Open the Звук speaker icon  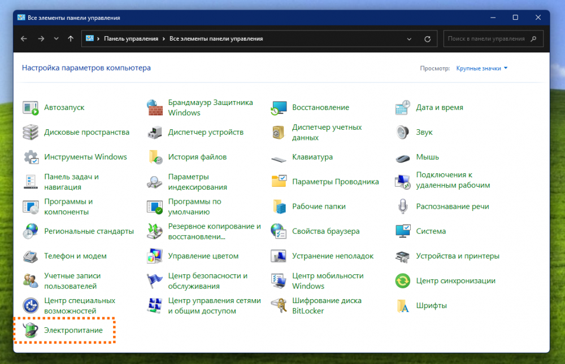click(402, 132)
